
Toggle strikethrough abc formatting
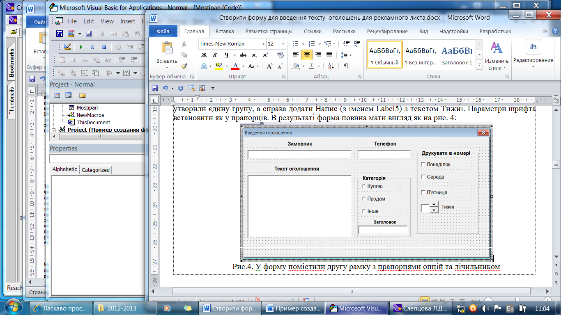tap(243, 55)
